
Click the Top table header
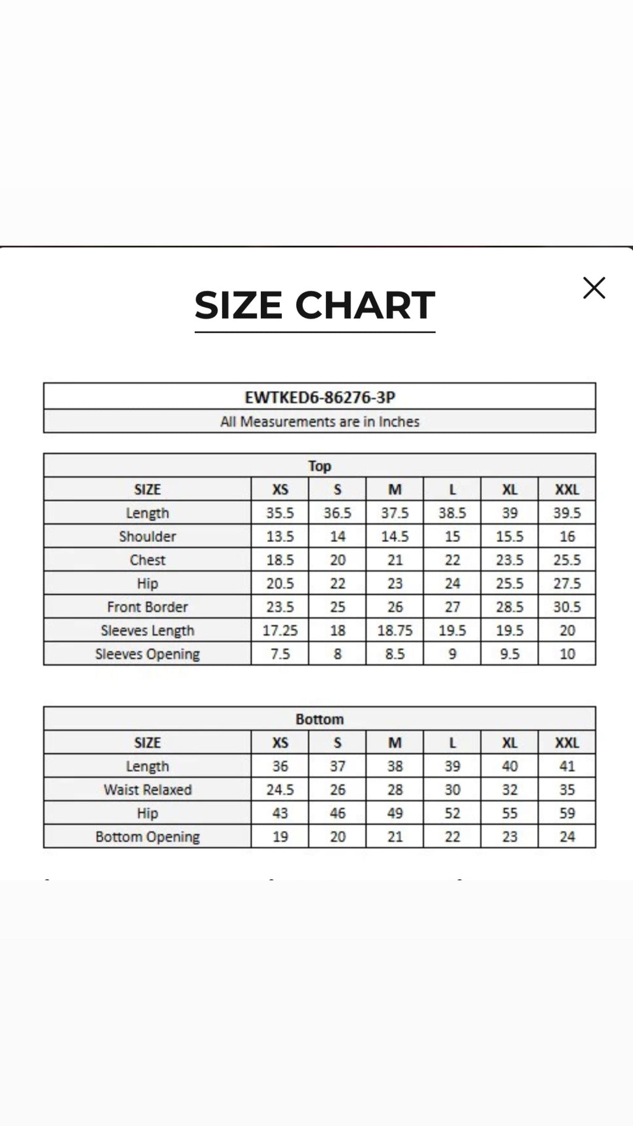click(320, 465)
